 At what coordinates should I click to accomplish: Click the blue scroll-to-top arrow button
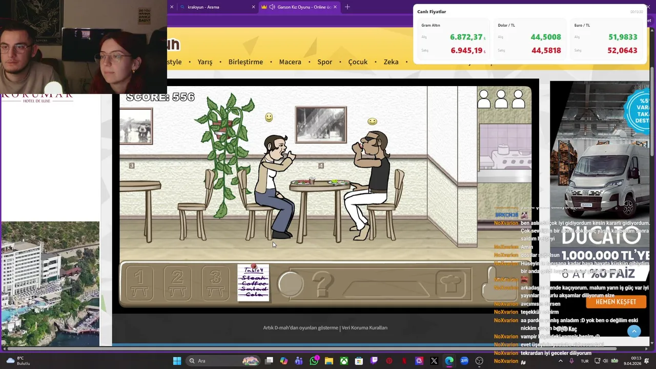[x=634, y=331]
